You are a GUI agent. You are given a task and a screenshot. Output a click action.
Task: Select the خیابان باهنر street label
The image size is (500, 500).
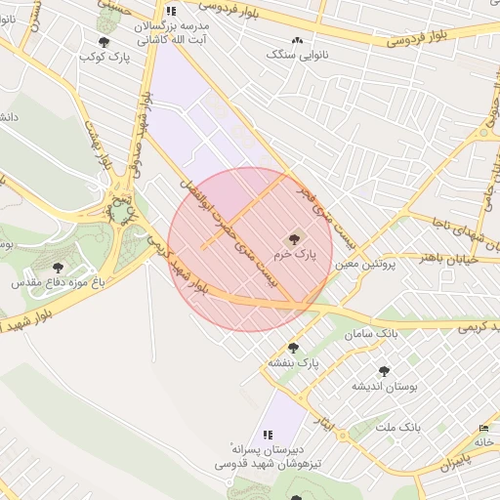449,260
